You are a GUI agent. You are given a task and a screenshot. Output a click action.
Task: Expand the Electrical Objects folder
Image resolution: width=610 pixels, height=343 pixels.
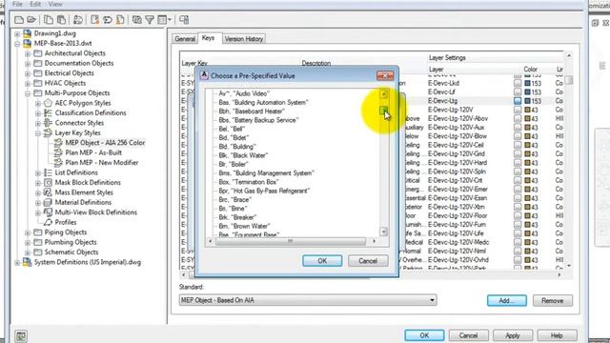28,73
